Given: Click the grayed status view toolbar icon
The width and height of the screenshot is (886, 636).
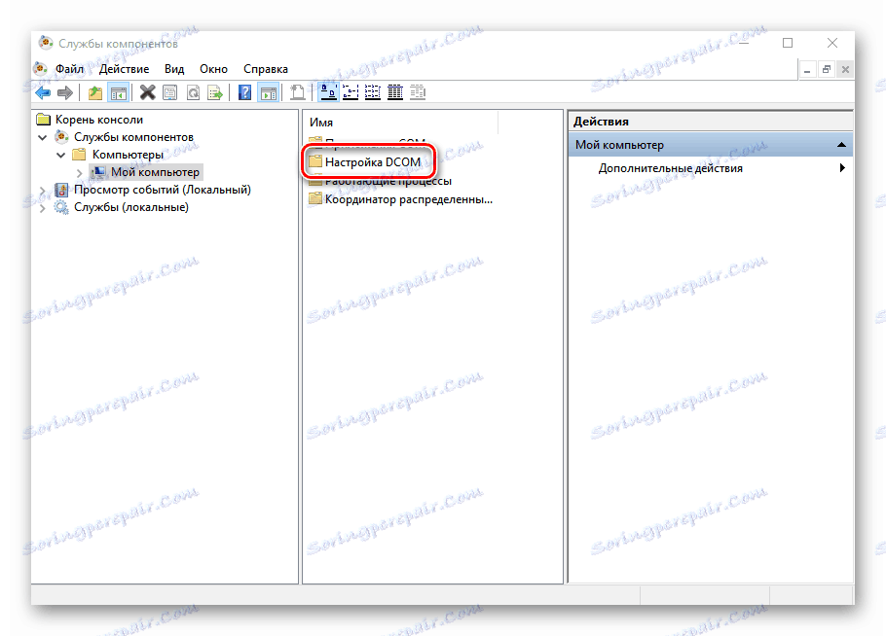Looking at the screenshot, I should (x=418, y=92).
